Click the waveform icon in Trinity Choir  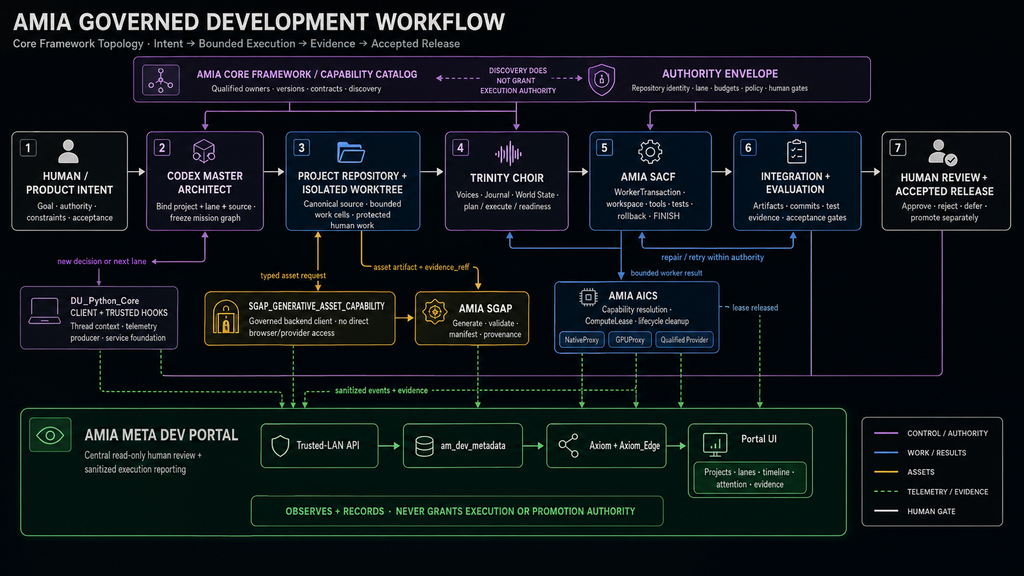click(508, 154)
